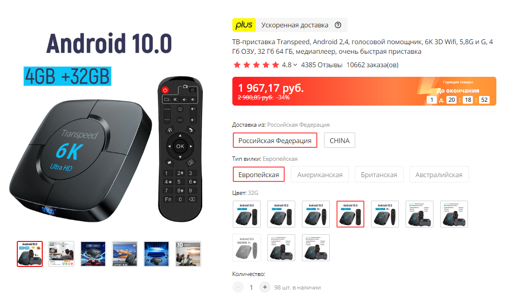Choose the Британская plug type
The width and height of the screenshot is (505, 300).
tap(379, 174)
